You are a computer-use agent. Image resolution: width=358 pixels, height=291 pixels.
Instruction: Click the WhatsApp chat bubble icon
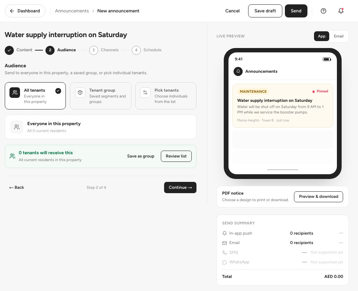[x=224, y=262]
